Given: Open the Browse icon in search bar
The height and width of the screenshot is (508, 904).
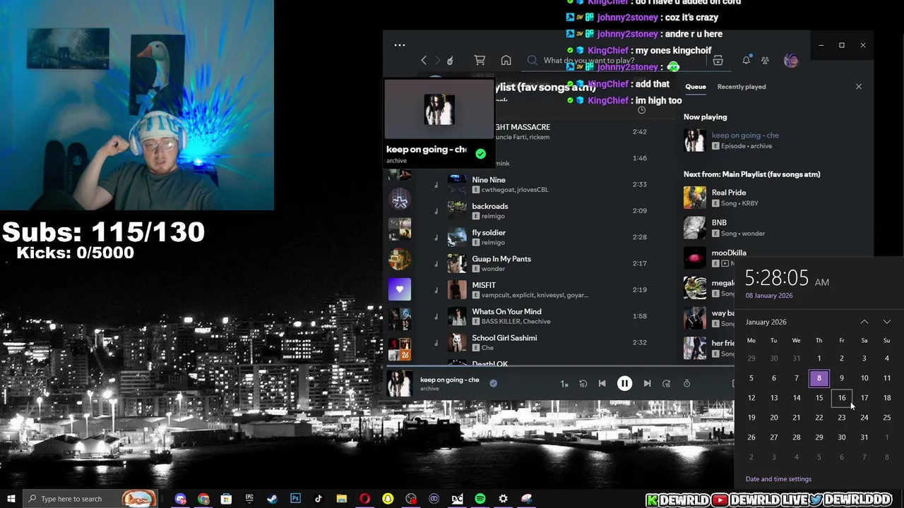Looking at the screenshot, I should pos(718,61).
